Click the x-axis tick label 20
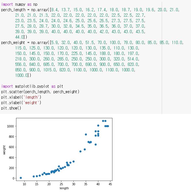Screen dimensions: 191x193 (49, 184)
